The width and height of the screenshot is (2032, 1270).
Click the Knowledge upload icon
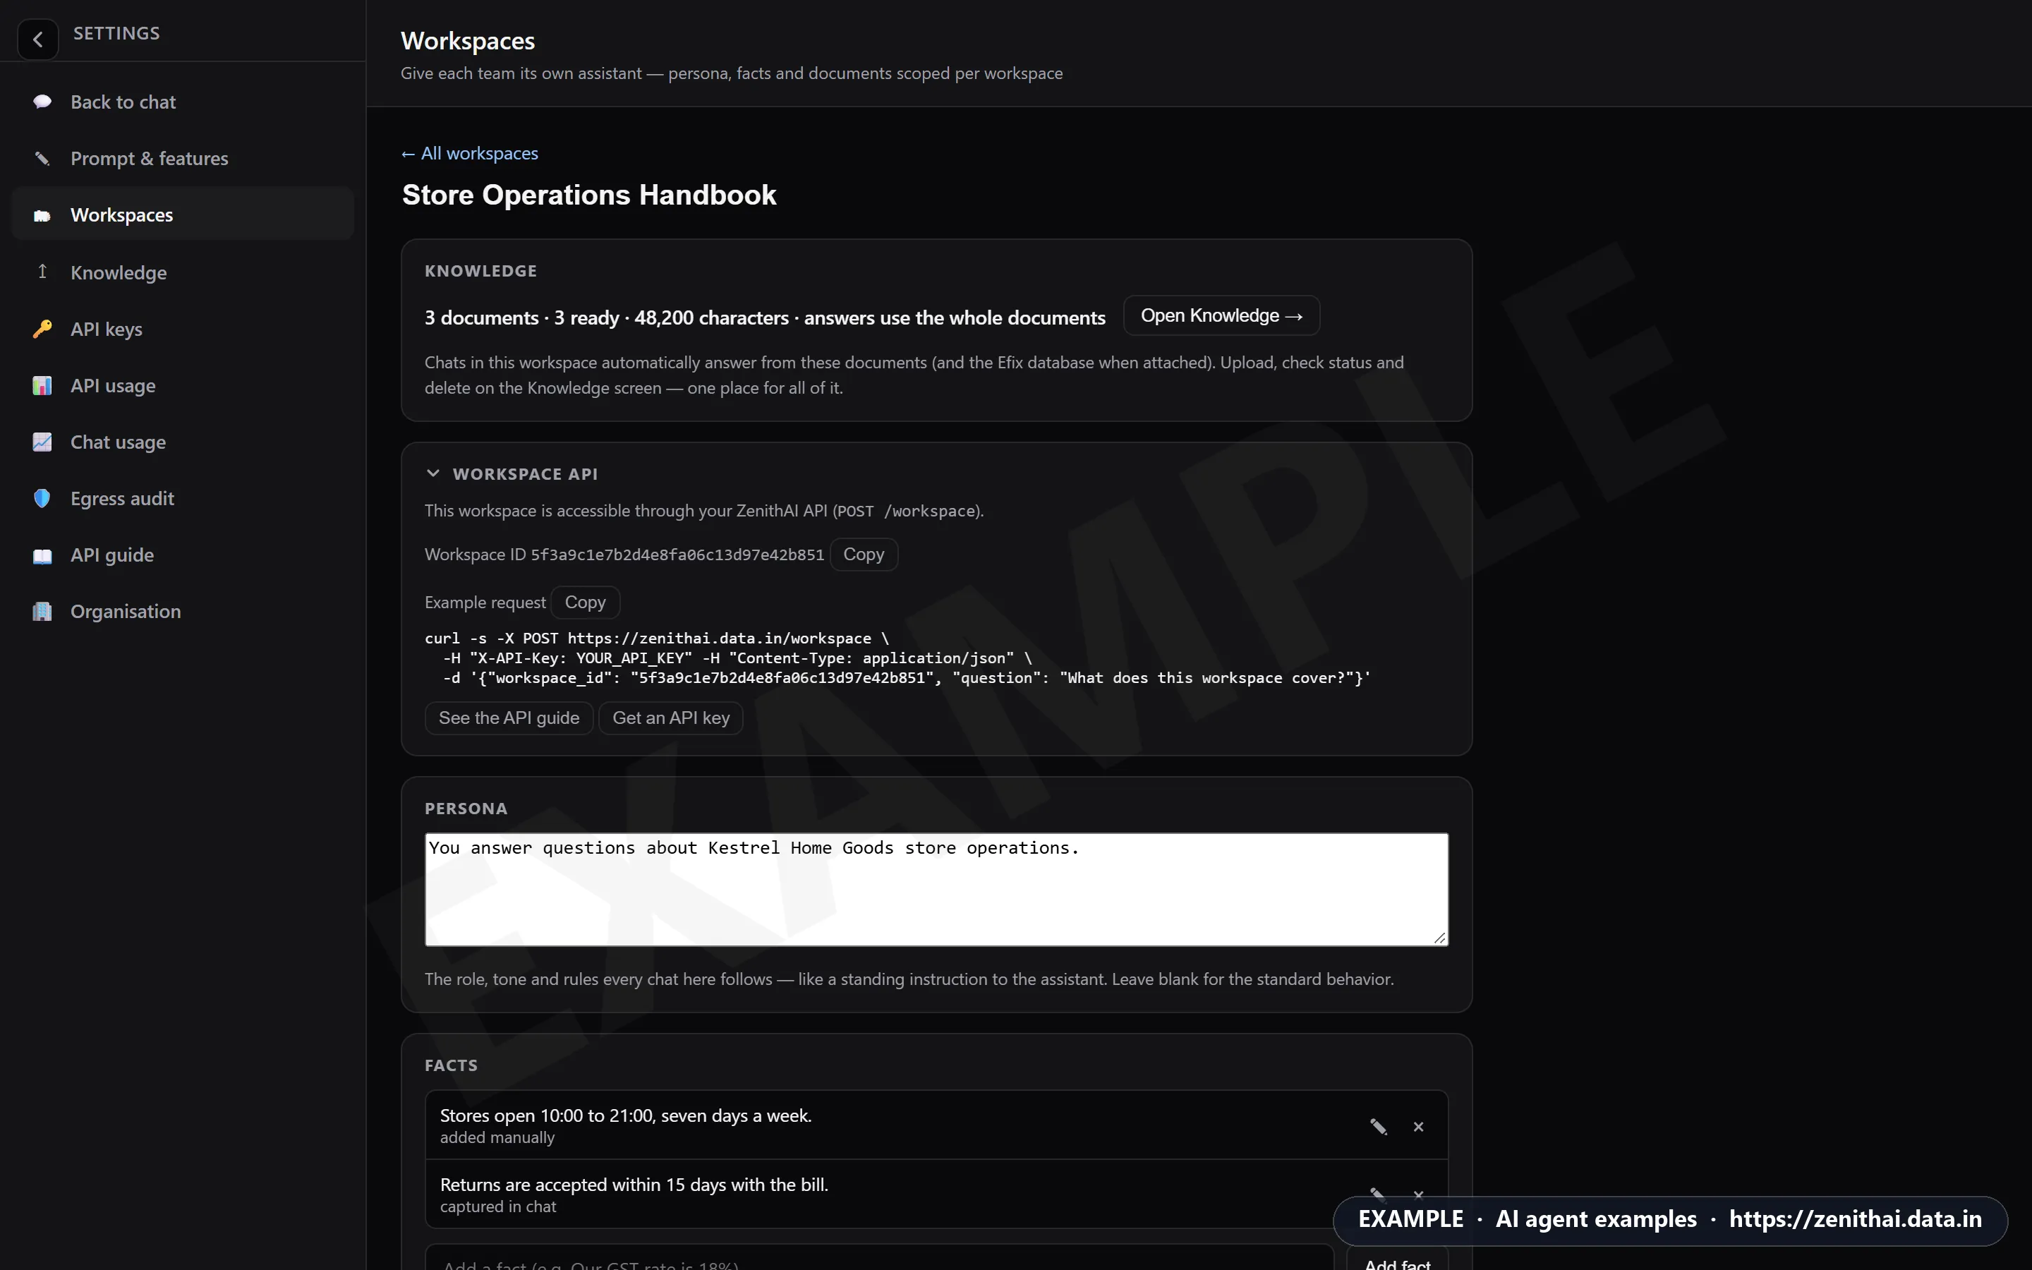click(x=42, y=272)
